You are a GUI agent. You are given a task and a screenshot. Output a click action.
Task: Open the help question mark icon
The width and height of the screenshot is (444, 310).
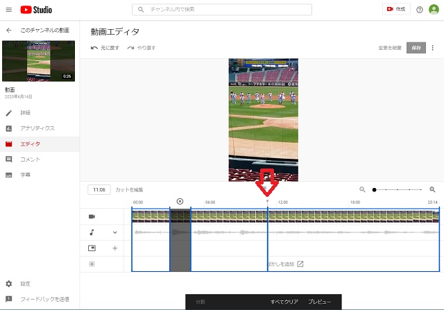419,10
